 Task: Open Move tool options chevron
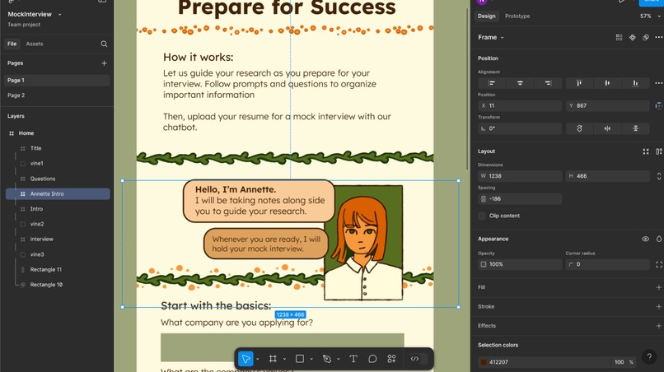click(258, 359)
